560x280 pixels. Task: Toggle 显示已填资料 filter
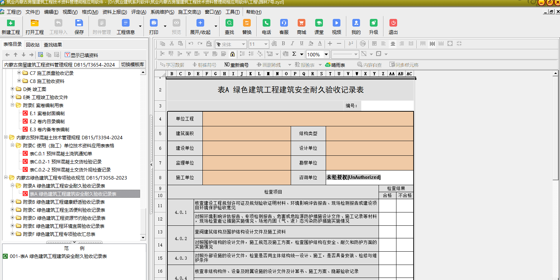click(81, 55)
